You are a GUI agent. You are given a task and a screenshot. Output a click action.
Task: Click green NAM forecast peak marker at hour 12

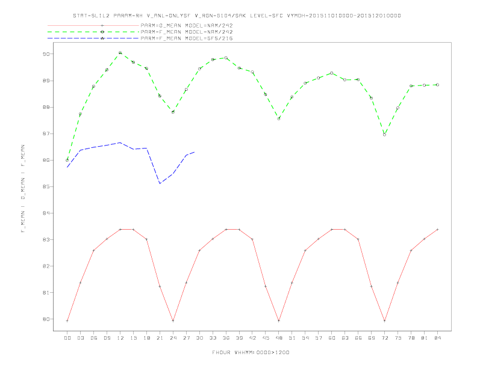pos(120,52)
